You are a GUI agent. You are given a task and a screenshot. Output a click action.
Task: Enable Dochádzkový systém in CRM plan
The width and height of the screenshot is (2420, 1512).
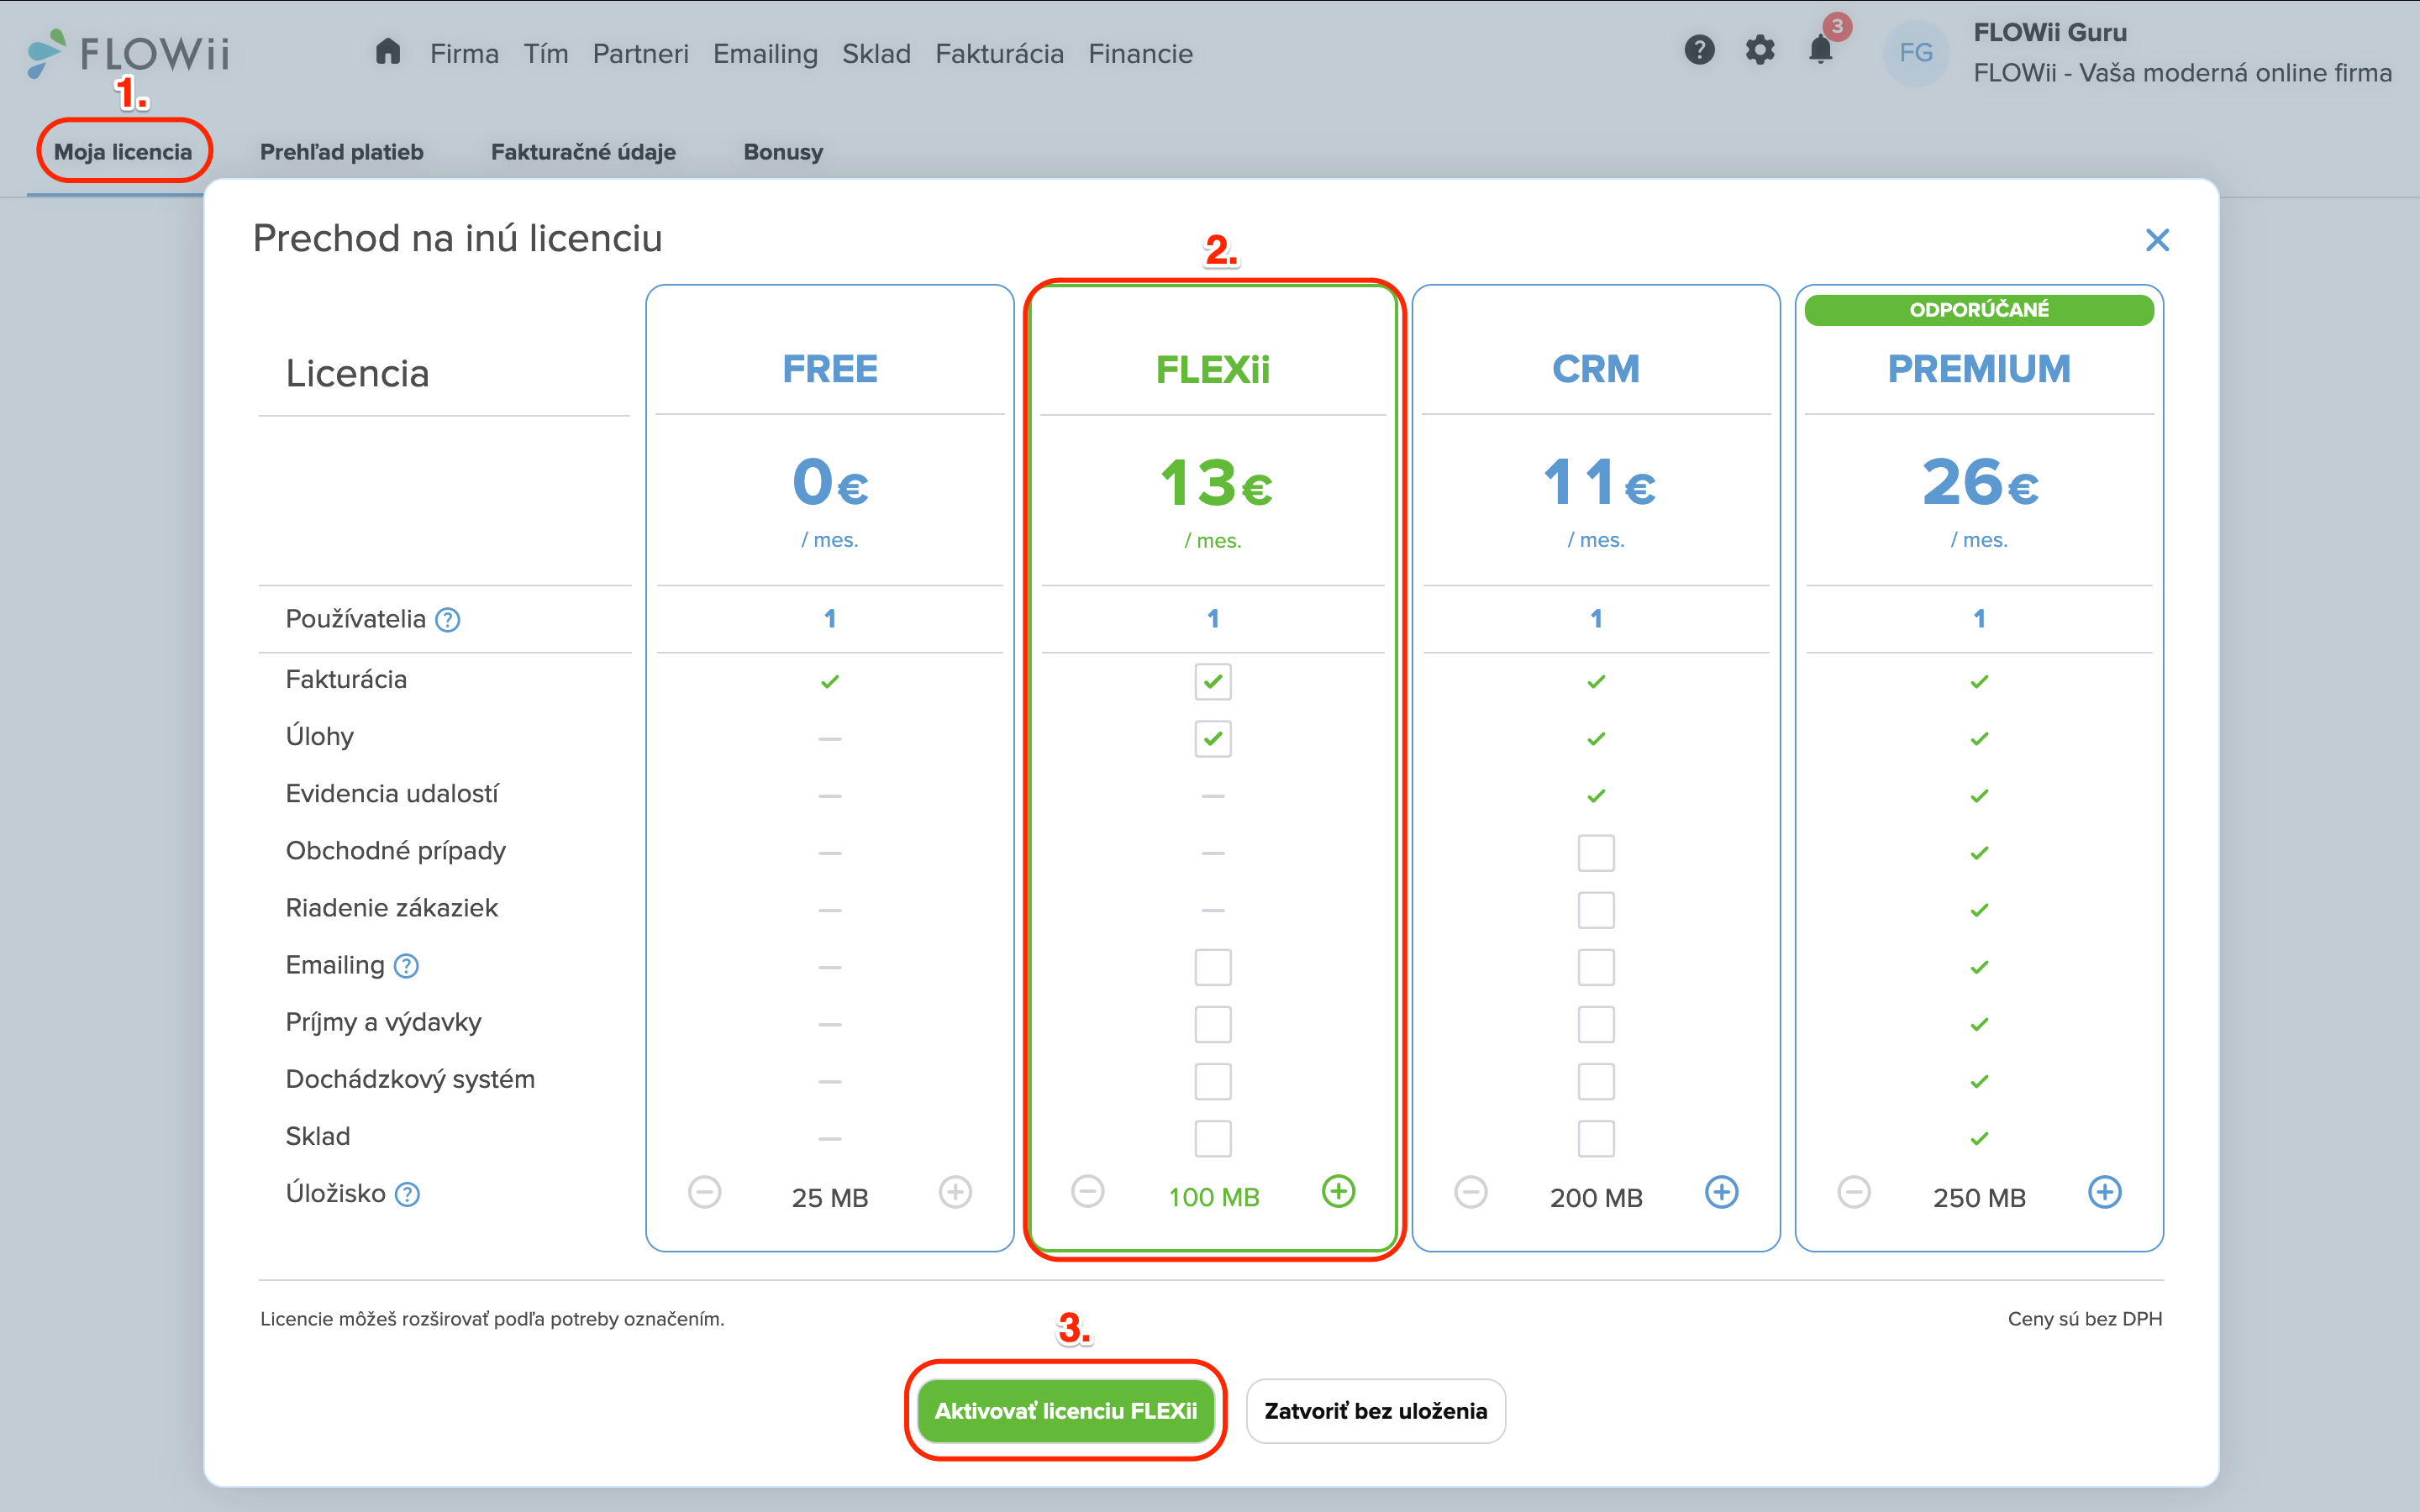pyautogui.click(x=1596, y=1081)
